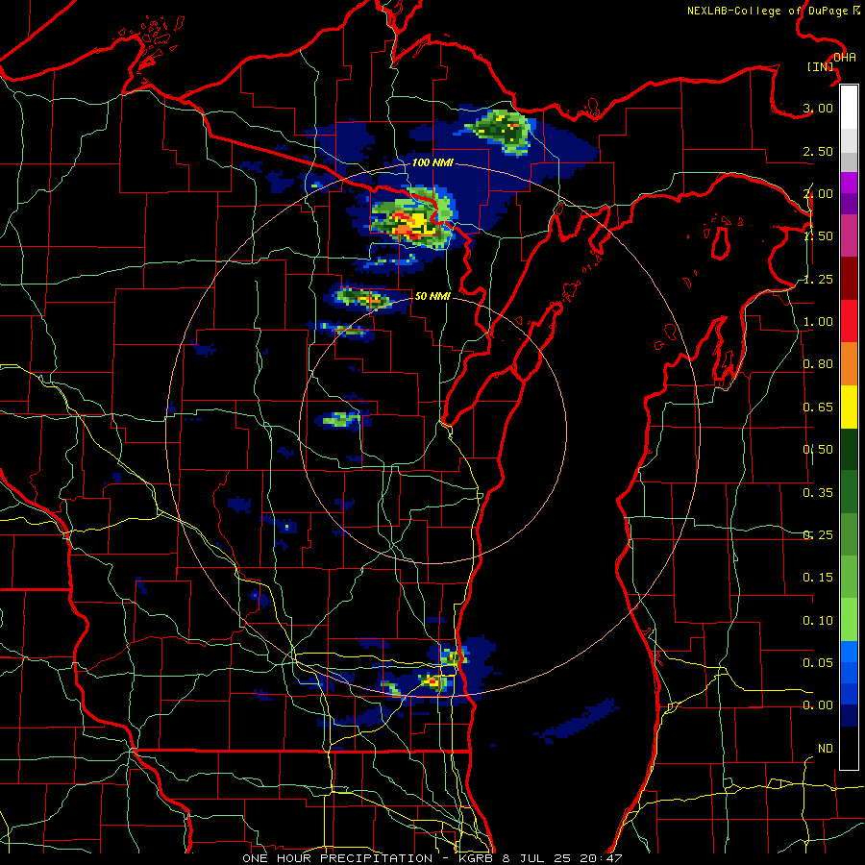Pick the orange legend swatch
Image resolution: width=865 pixels, height=865 pixels.
849,364
